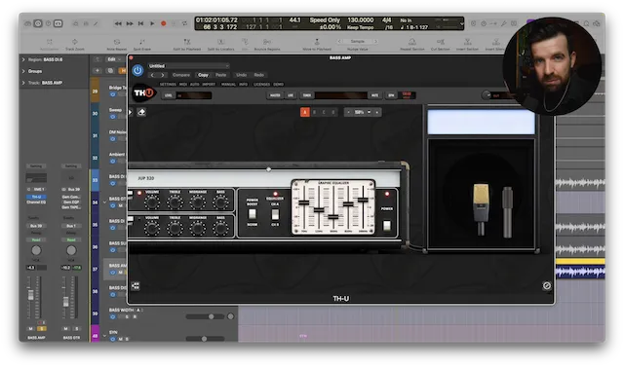Select variation slot C in TH-U
The width and height of the screenshot is (624, 367).
click(x=324, y=112)
